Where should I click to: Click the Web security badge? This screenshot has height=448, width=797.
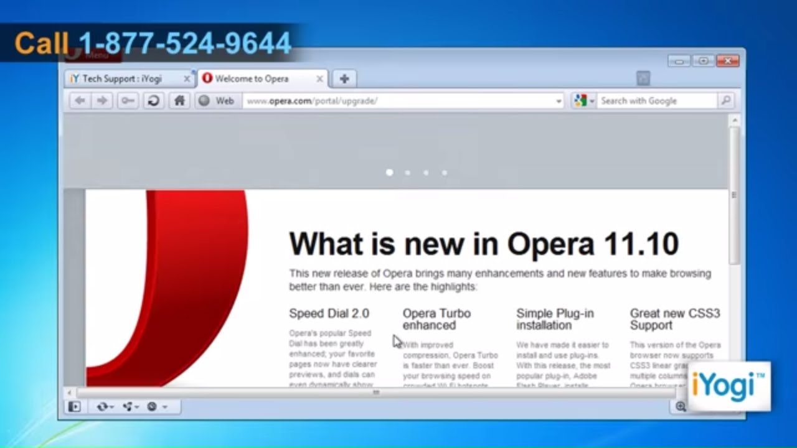click(x=217, y=101)
